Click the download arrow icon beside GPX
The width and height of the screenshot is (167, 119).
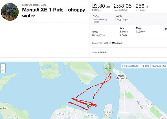point(143,66)
